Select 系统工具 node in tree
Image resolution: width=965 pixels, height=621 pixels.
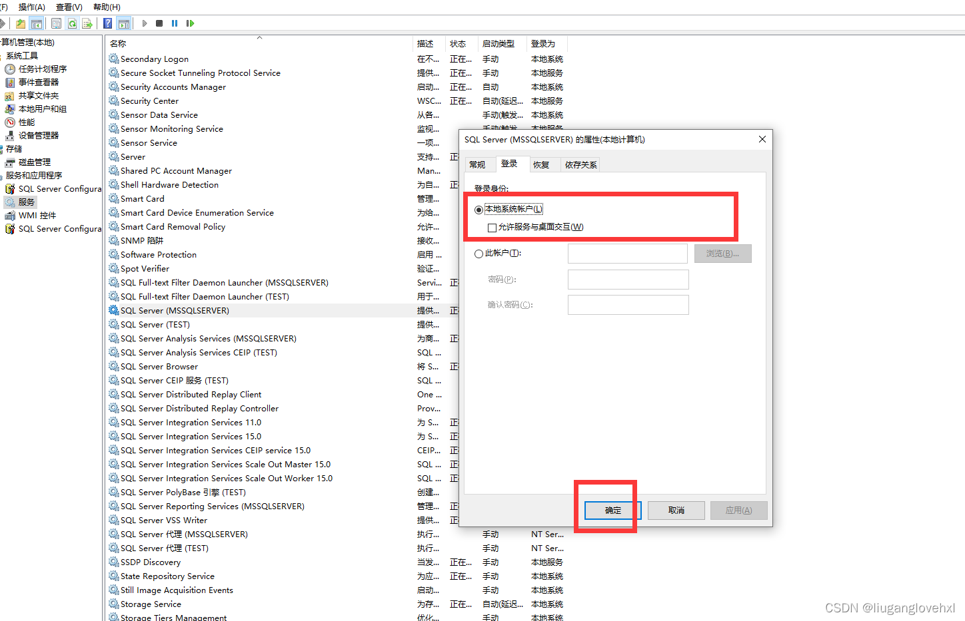22,56
